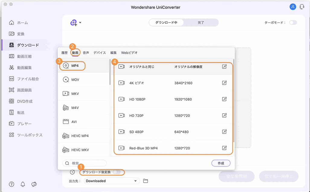310x192 pixels.
Task: Select the MOV format
Action: coord(83,80)
